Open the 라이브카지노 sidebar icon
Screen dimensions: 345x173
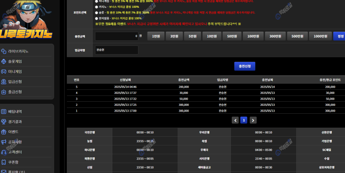point(4,51)
